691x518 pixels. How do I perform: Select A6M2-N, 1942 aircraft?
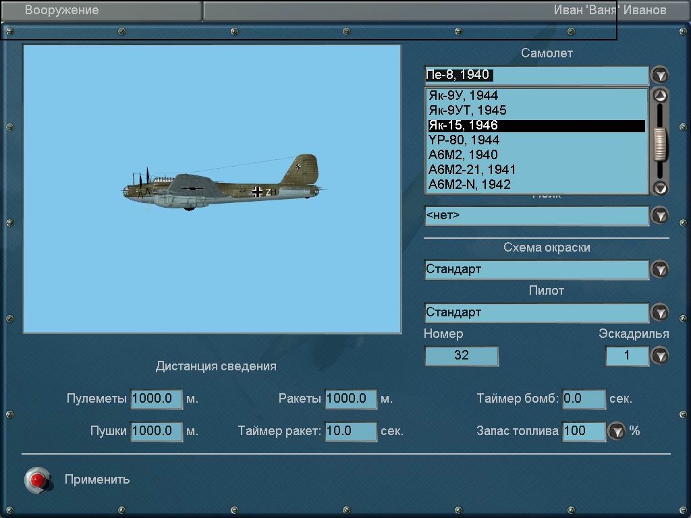pyautogui.click(x=470, y=185)
